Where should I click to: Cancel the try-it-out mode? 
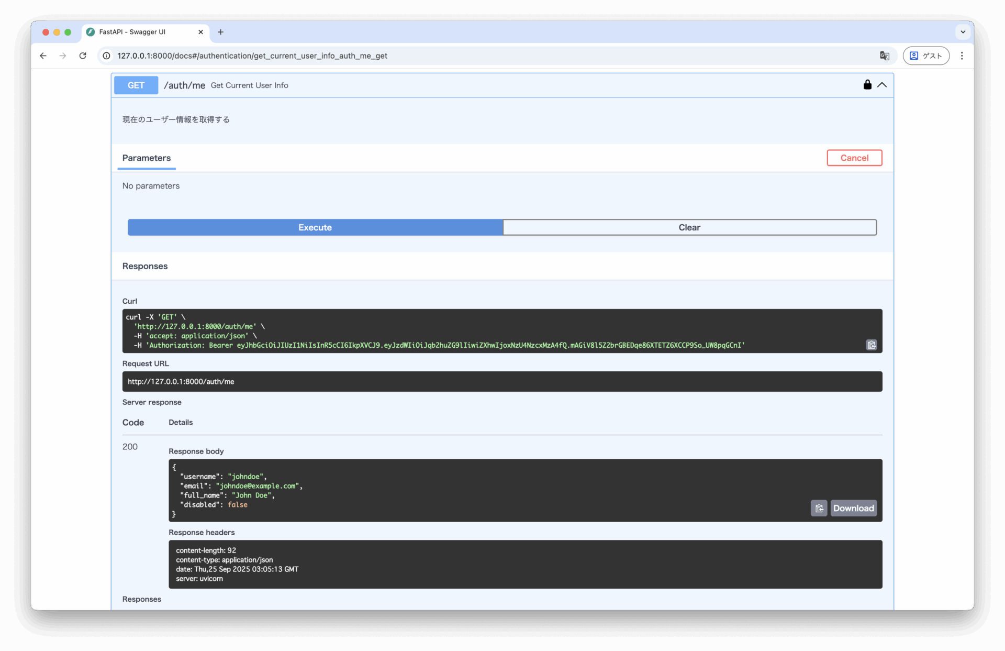[x=854, y=158]
